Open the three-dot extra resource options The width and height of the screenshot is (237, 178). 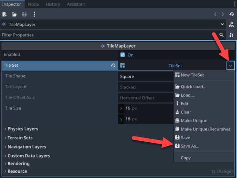(34, 14)
